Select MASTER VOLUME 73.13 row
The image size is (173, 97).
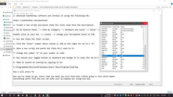123,63
